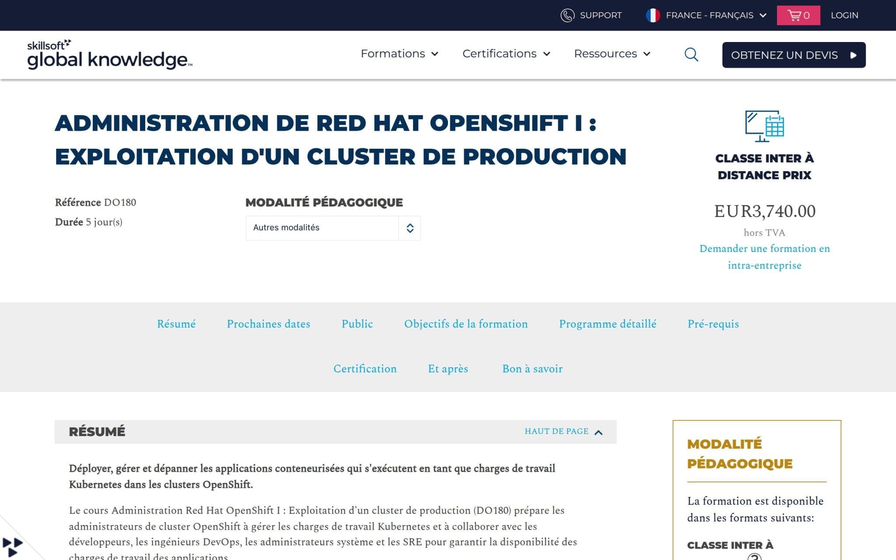Expand the France - Français language selector
Screen dimensions: 896x560
coord(716,15)
